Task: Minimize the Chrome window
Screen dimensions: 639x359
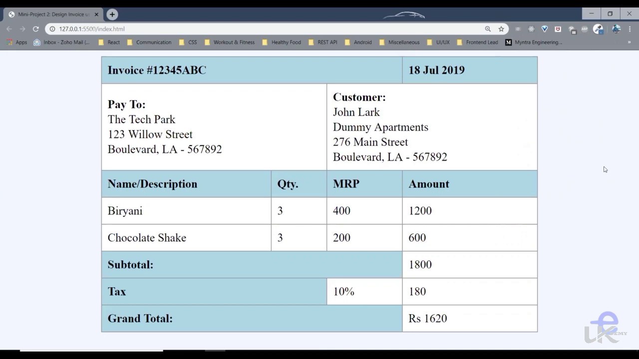Action: 592,13
